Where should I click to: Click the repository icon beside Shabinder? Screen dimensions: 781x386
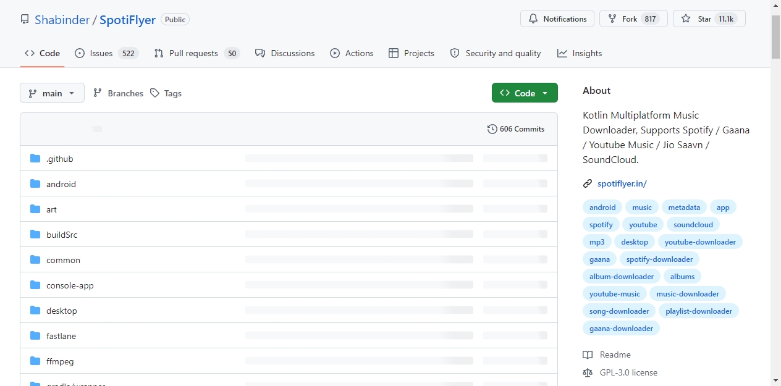pyautogui.click(x=25, y=20)
